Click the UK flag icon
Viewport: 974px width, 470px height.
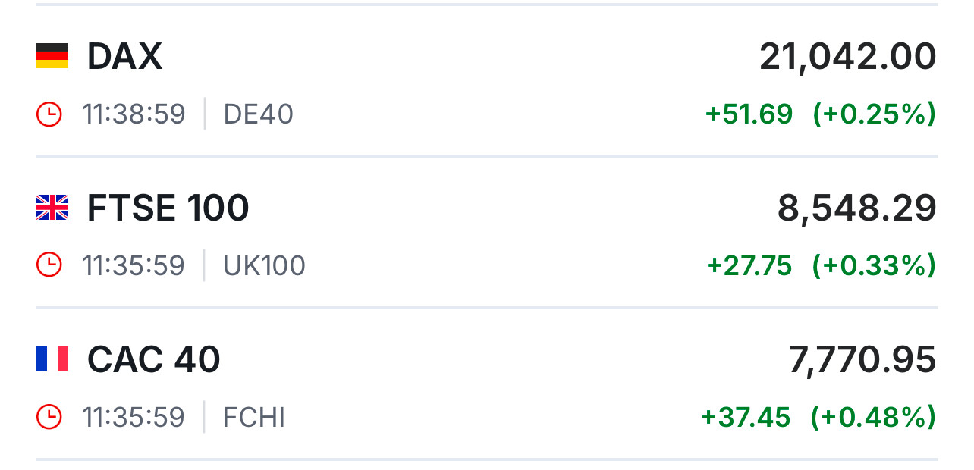(52, 208)
